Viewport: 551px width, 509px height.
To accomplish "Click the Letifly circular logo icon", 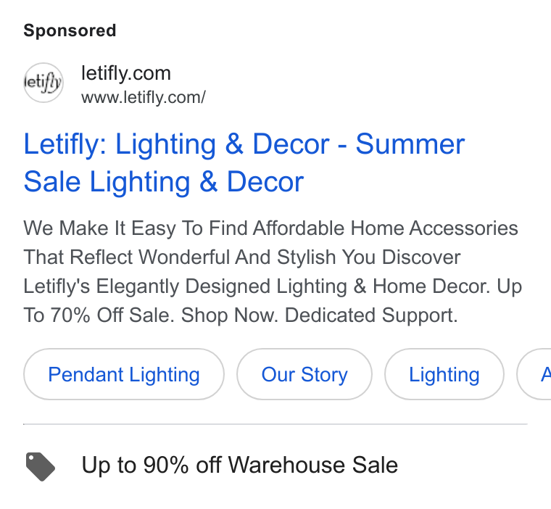I will 43,83.
